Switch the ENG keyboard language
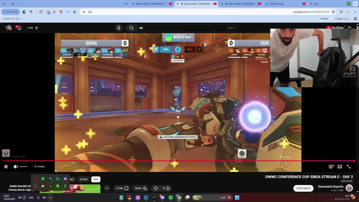The image size is (359, 202). [31, 198]
